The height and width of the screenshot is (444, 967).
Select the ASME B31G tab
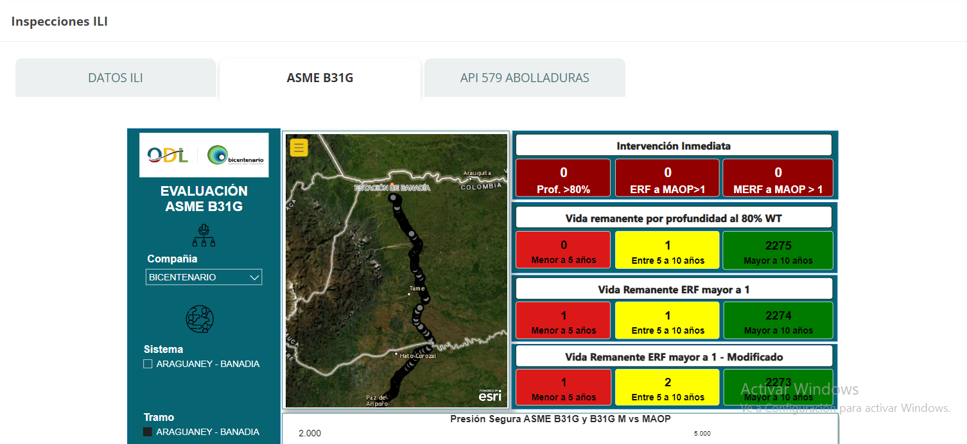[320, 78]
